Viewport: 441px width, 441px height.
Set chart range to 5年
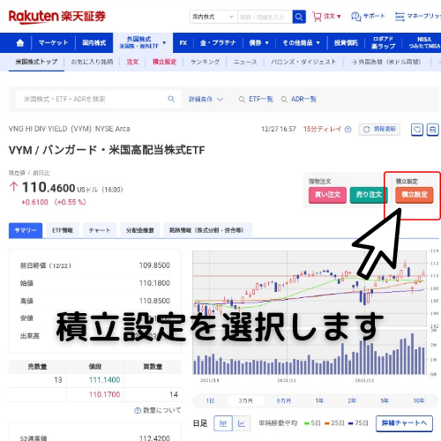[385, 400]
